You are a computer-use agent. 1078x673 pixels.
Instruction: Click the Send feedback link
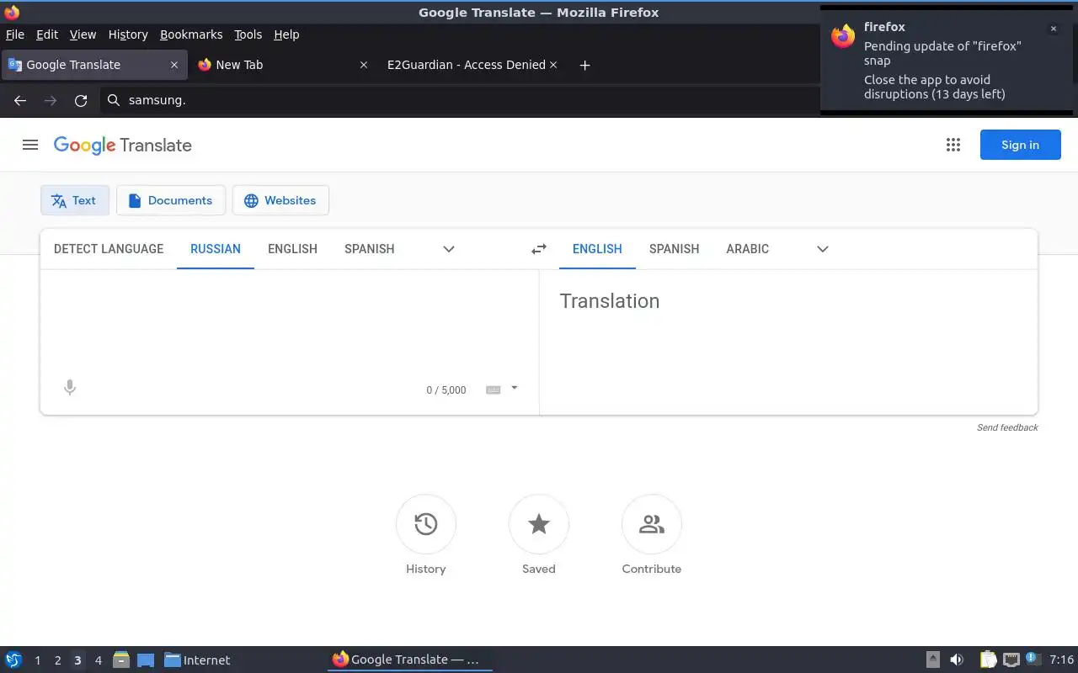click(x=1007, y=427)
